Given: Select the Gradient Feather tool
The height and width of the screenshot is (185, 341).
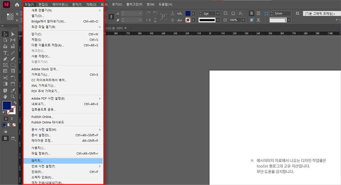Looking at the screenshot, I should [x=13, y=84].
